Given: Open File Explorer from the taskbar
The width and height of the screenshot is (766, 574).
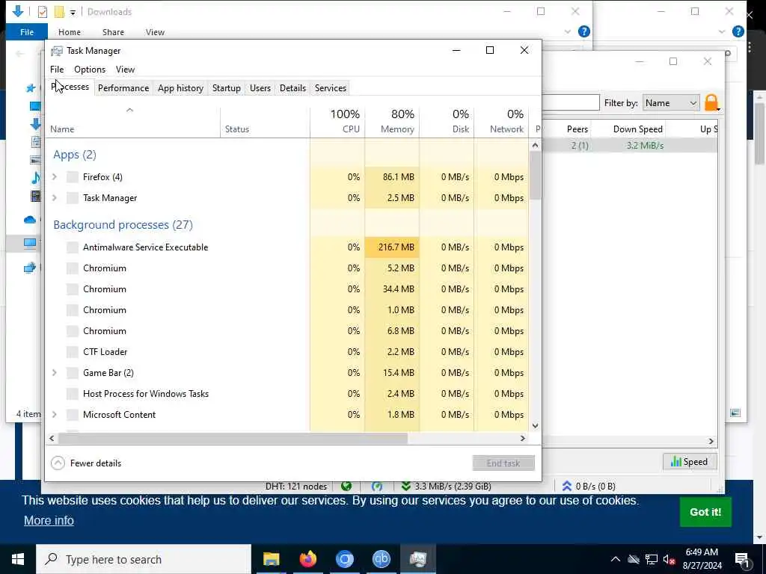Looking at the screenshot, I should pyautogui.click(x=271, y=559).
